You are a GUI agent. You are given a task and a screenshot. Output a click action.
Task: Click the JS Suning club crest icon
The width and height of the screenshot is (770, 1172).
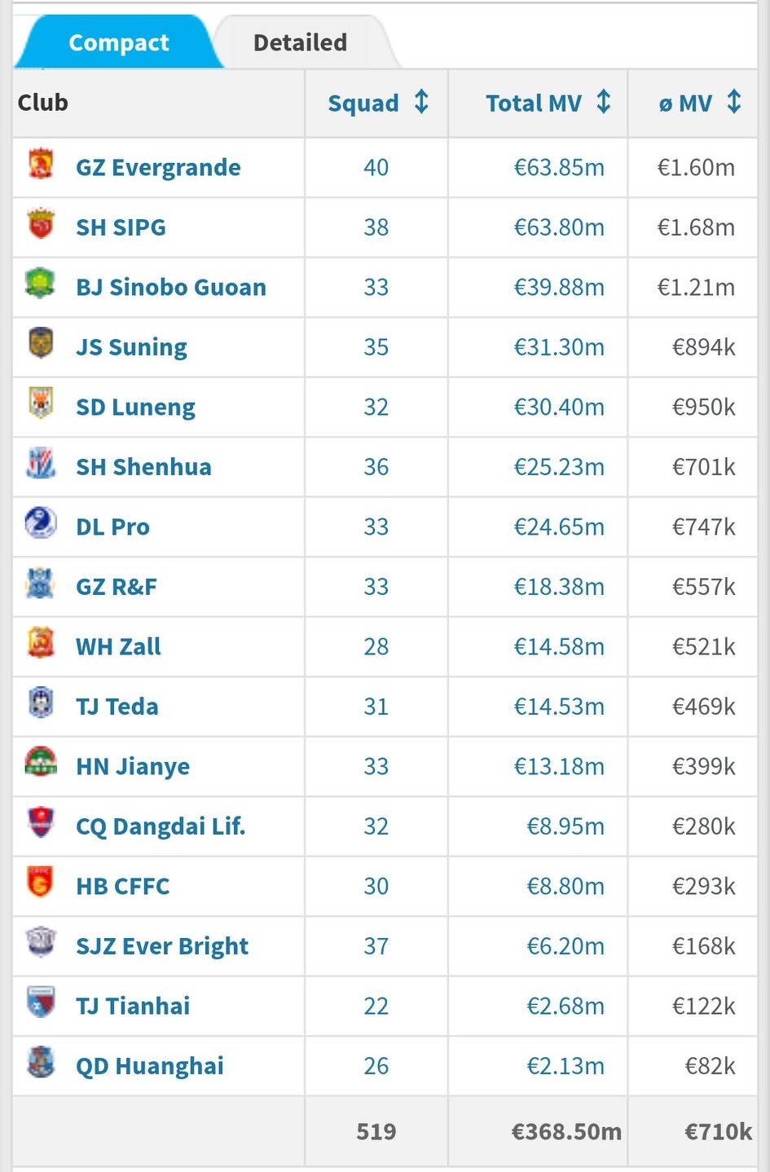coord(41,343)
